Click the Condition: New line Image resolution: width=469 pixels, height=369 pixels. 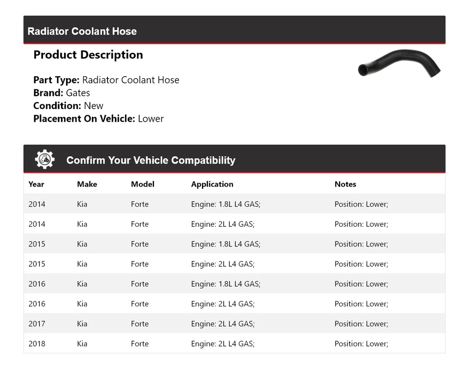coord(68,106)
